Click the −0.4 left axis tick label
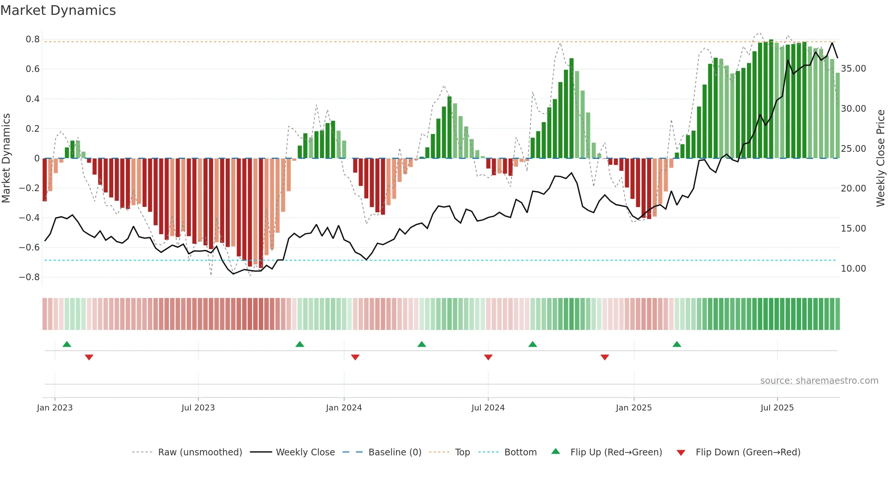Viewport: 891px width, 501px height. [29, 218]
